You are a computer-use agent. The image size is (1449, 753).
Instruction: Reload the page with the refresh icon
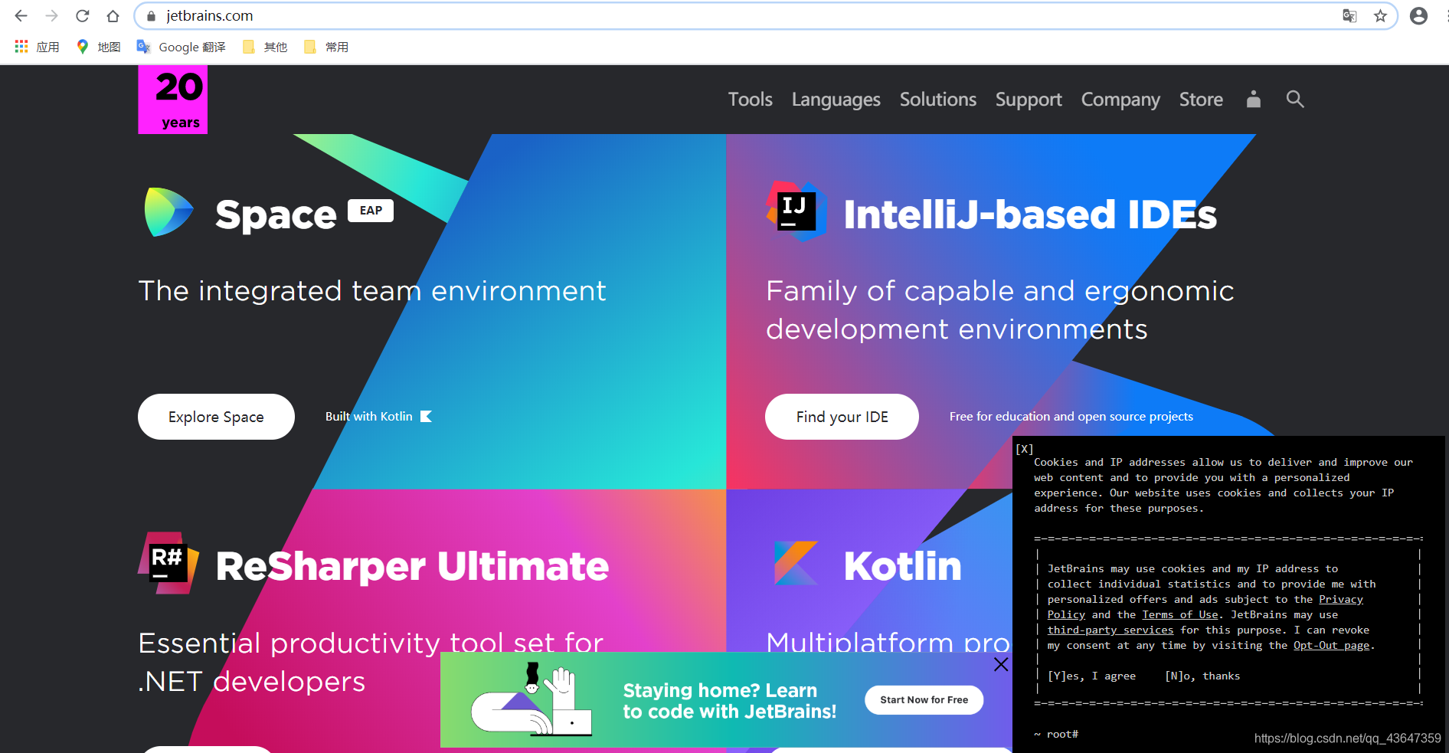click(x=82, y=16)
